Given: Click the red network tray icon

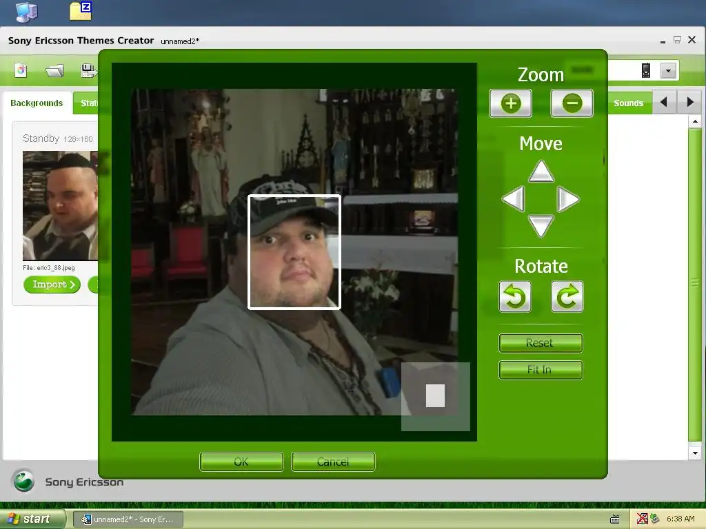Looking at the screenshot, I should pos(642,519).
